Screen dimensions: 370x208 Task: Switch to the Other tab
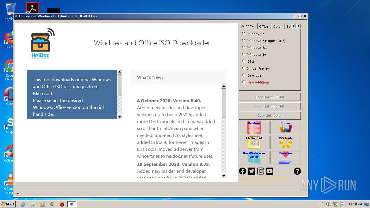[277, 26]
